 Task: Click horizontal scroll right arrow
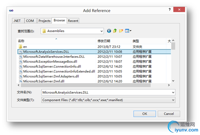(169, 85)
